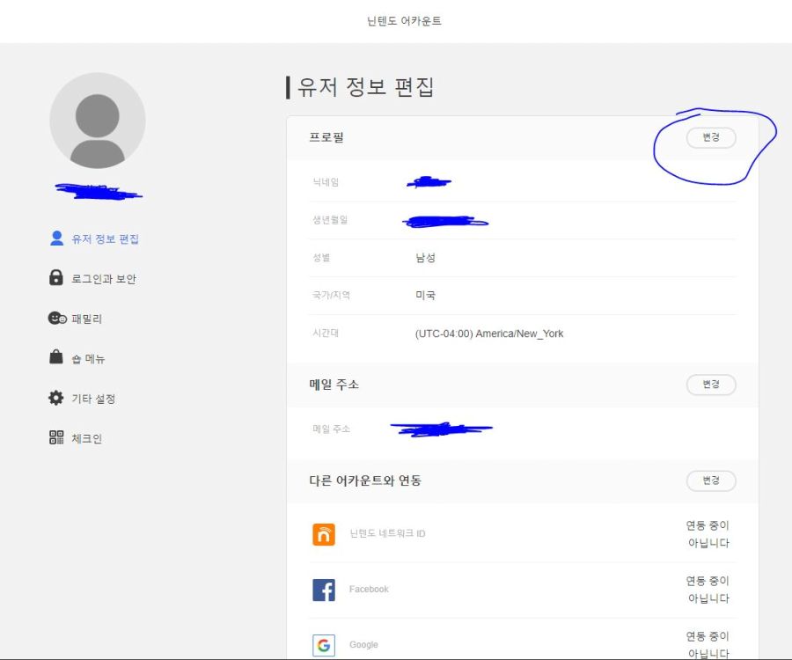The height and width of the screenshot is (660, 792).
Task: Click the Google logo icon
Action: (x=324, y=645)
